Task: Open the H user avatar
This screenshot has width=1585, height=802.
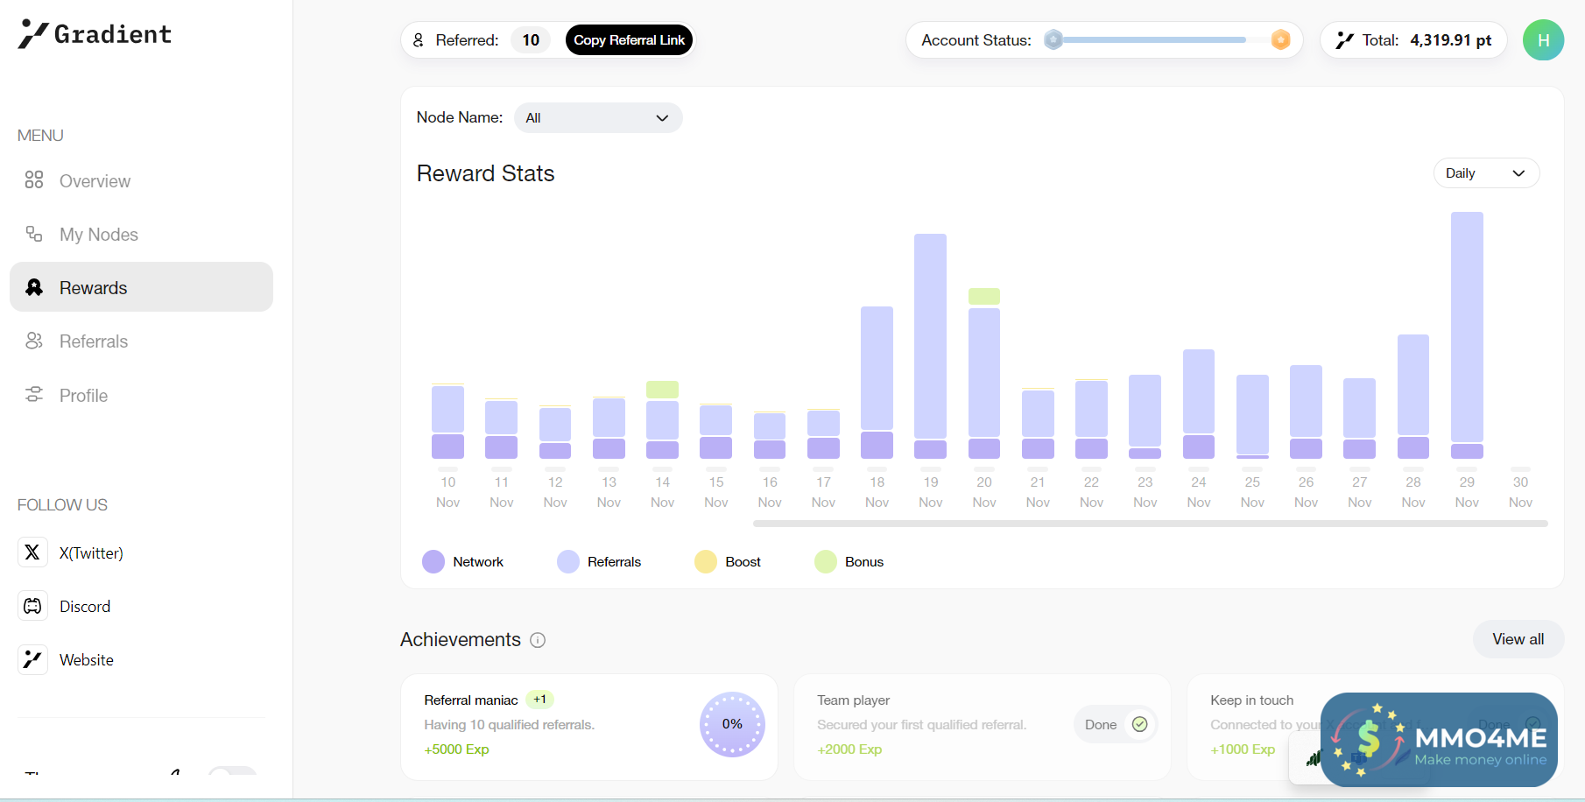Action: coord(1543,39)
